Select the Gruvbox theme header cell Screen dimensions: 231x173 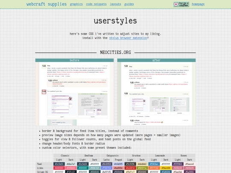136,155
